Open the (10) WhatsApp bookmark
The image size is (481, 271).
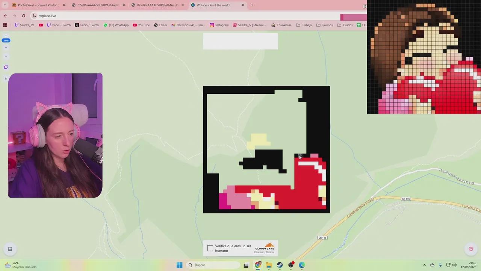(116, 25)
